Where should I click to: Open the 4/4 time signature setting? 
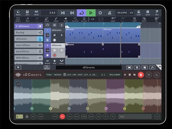pos(132,13)
